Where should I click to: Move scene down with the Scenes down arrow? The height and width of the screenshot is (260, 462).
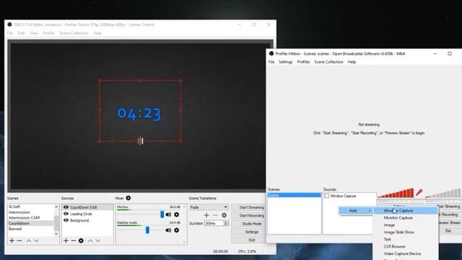point(36,240)
